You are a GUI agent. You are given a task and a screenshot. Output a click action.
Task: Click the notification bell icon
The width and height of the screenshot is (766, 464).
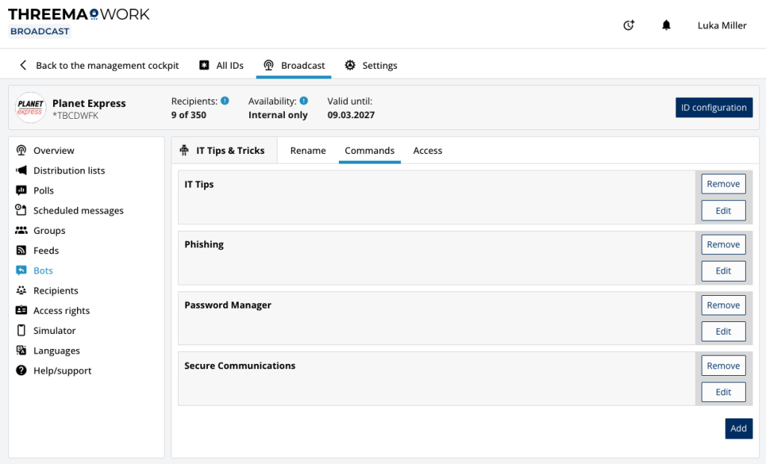667,25
